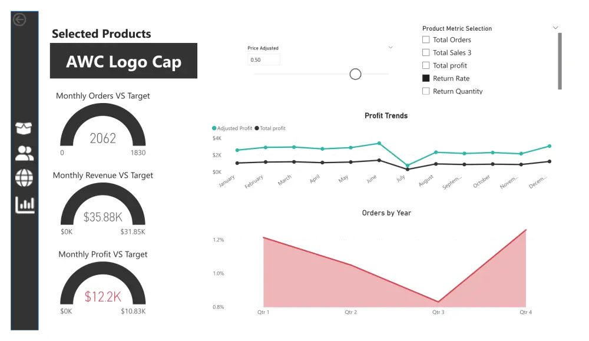Expand the Product Metric Selection dropdown chevron

[x=555, y=28]
